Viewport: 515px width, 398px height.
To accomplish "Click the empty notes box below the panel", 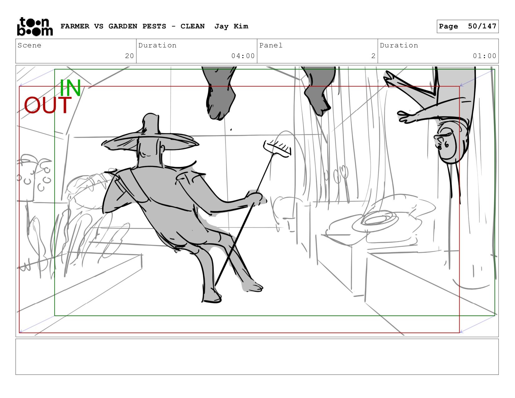I will tap(257, 357).
